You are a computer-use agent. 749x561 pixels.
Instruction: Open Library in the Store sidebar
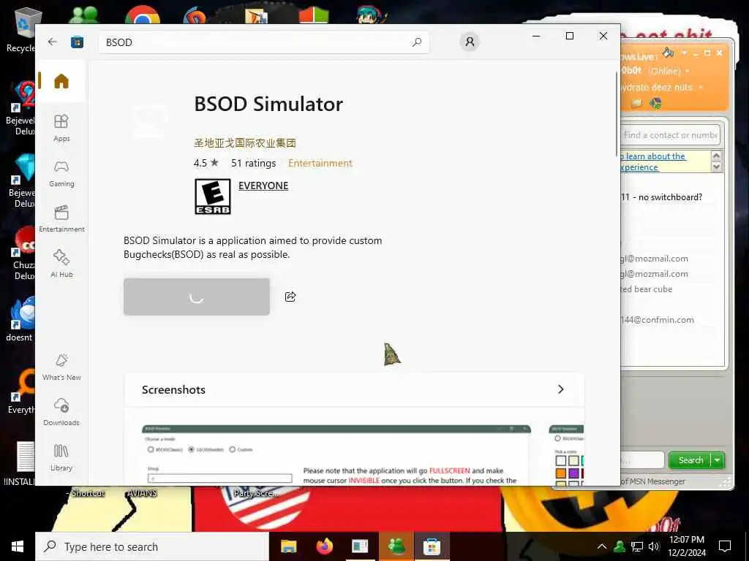point(61,458)
